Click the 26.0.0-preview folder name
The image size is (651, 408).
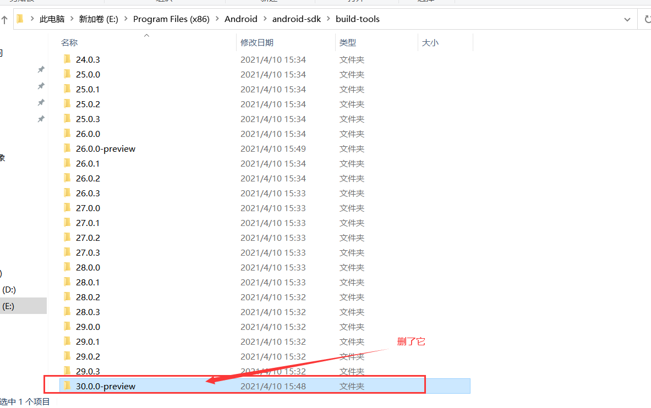[106, 148]
